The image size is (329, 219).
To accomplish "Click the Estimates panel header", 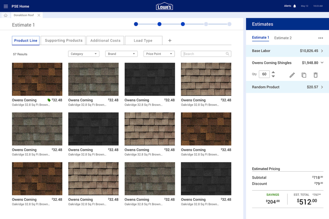I will (x=287, y=24).
